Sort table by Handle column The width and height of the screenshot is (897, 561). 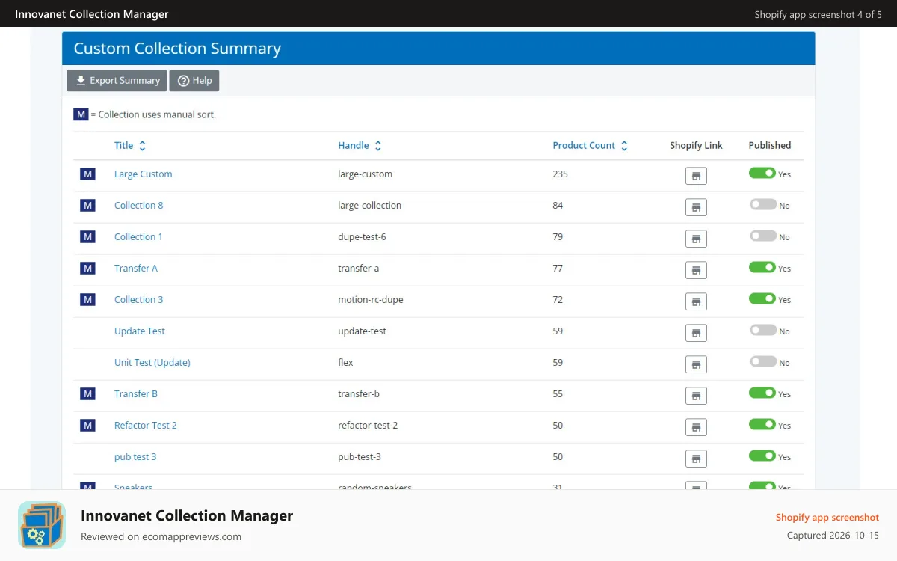tap(360, 146)
